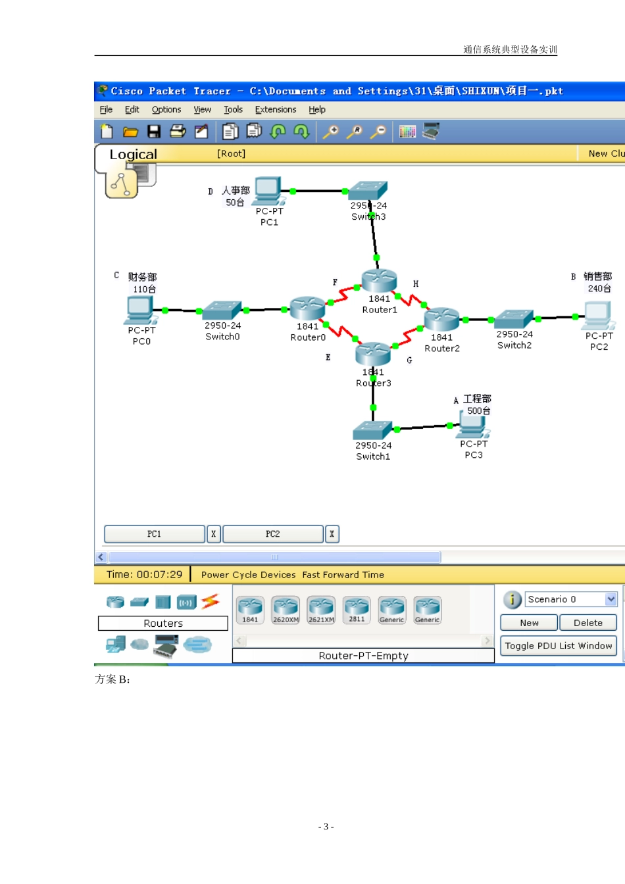
Task: Open the drawing color palette icon
Action: coord(407,132)
